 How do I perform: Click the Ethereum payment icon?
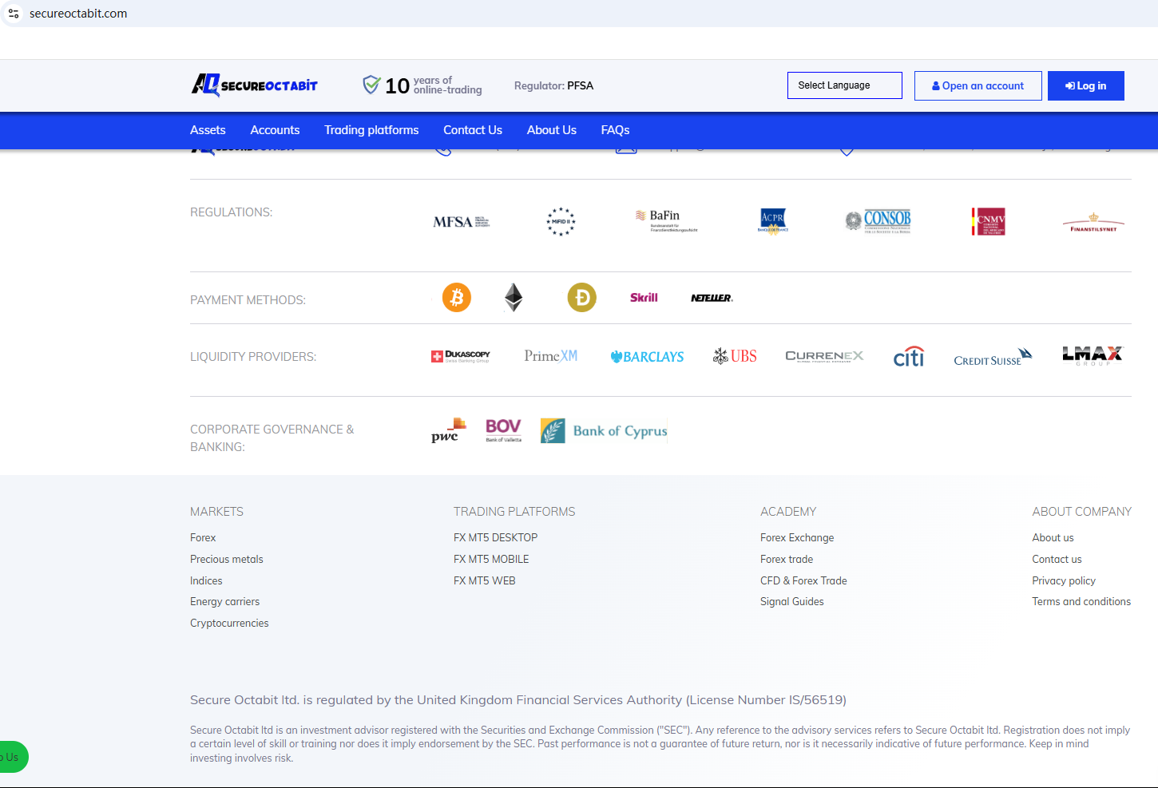(x=514, y=298)
